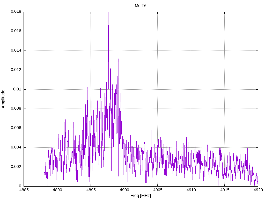Click the 0.012 y-axis tick label
The image size is (265, 199).
[16, 70]
